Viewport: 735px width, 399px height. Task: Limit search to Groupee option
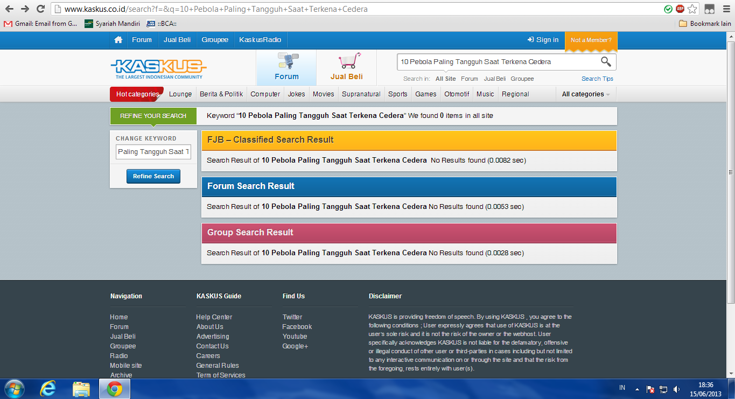tap(522, 79)
